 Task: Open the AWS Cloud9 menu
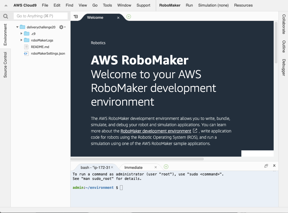pyautogui.click(x=25, y=5)
